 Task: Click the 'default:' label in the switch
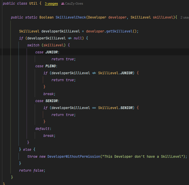point(43,129)
